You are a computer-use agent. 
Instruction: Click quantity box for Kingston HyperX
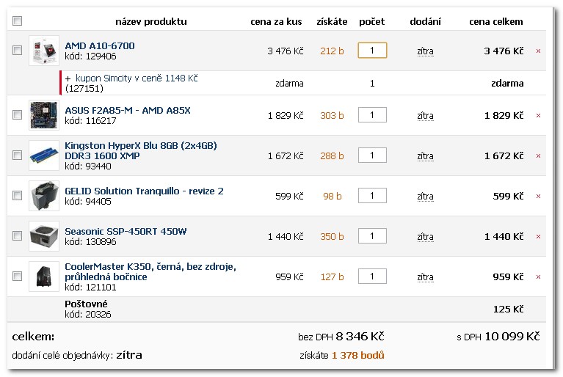[x=372, y=155]
